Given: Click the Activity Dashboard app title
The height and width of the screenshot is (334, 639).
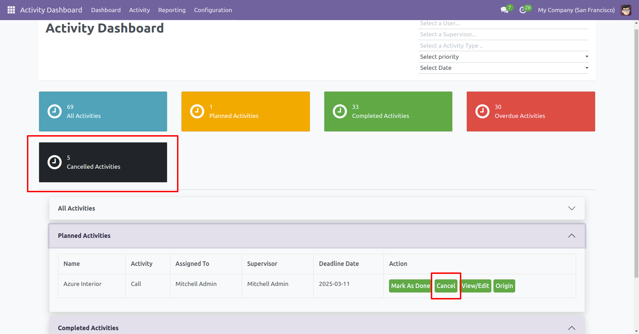Looking at the screenshot, I should click(51, 10).
